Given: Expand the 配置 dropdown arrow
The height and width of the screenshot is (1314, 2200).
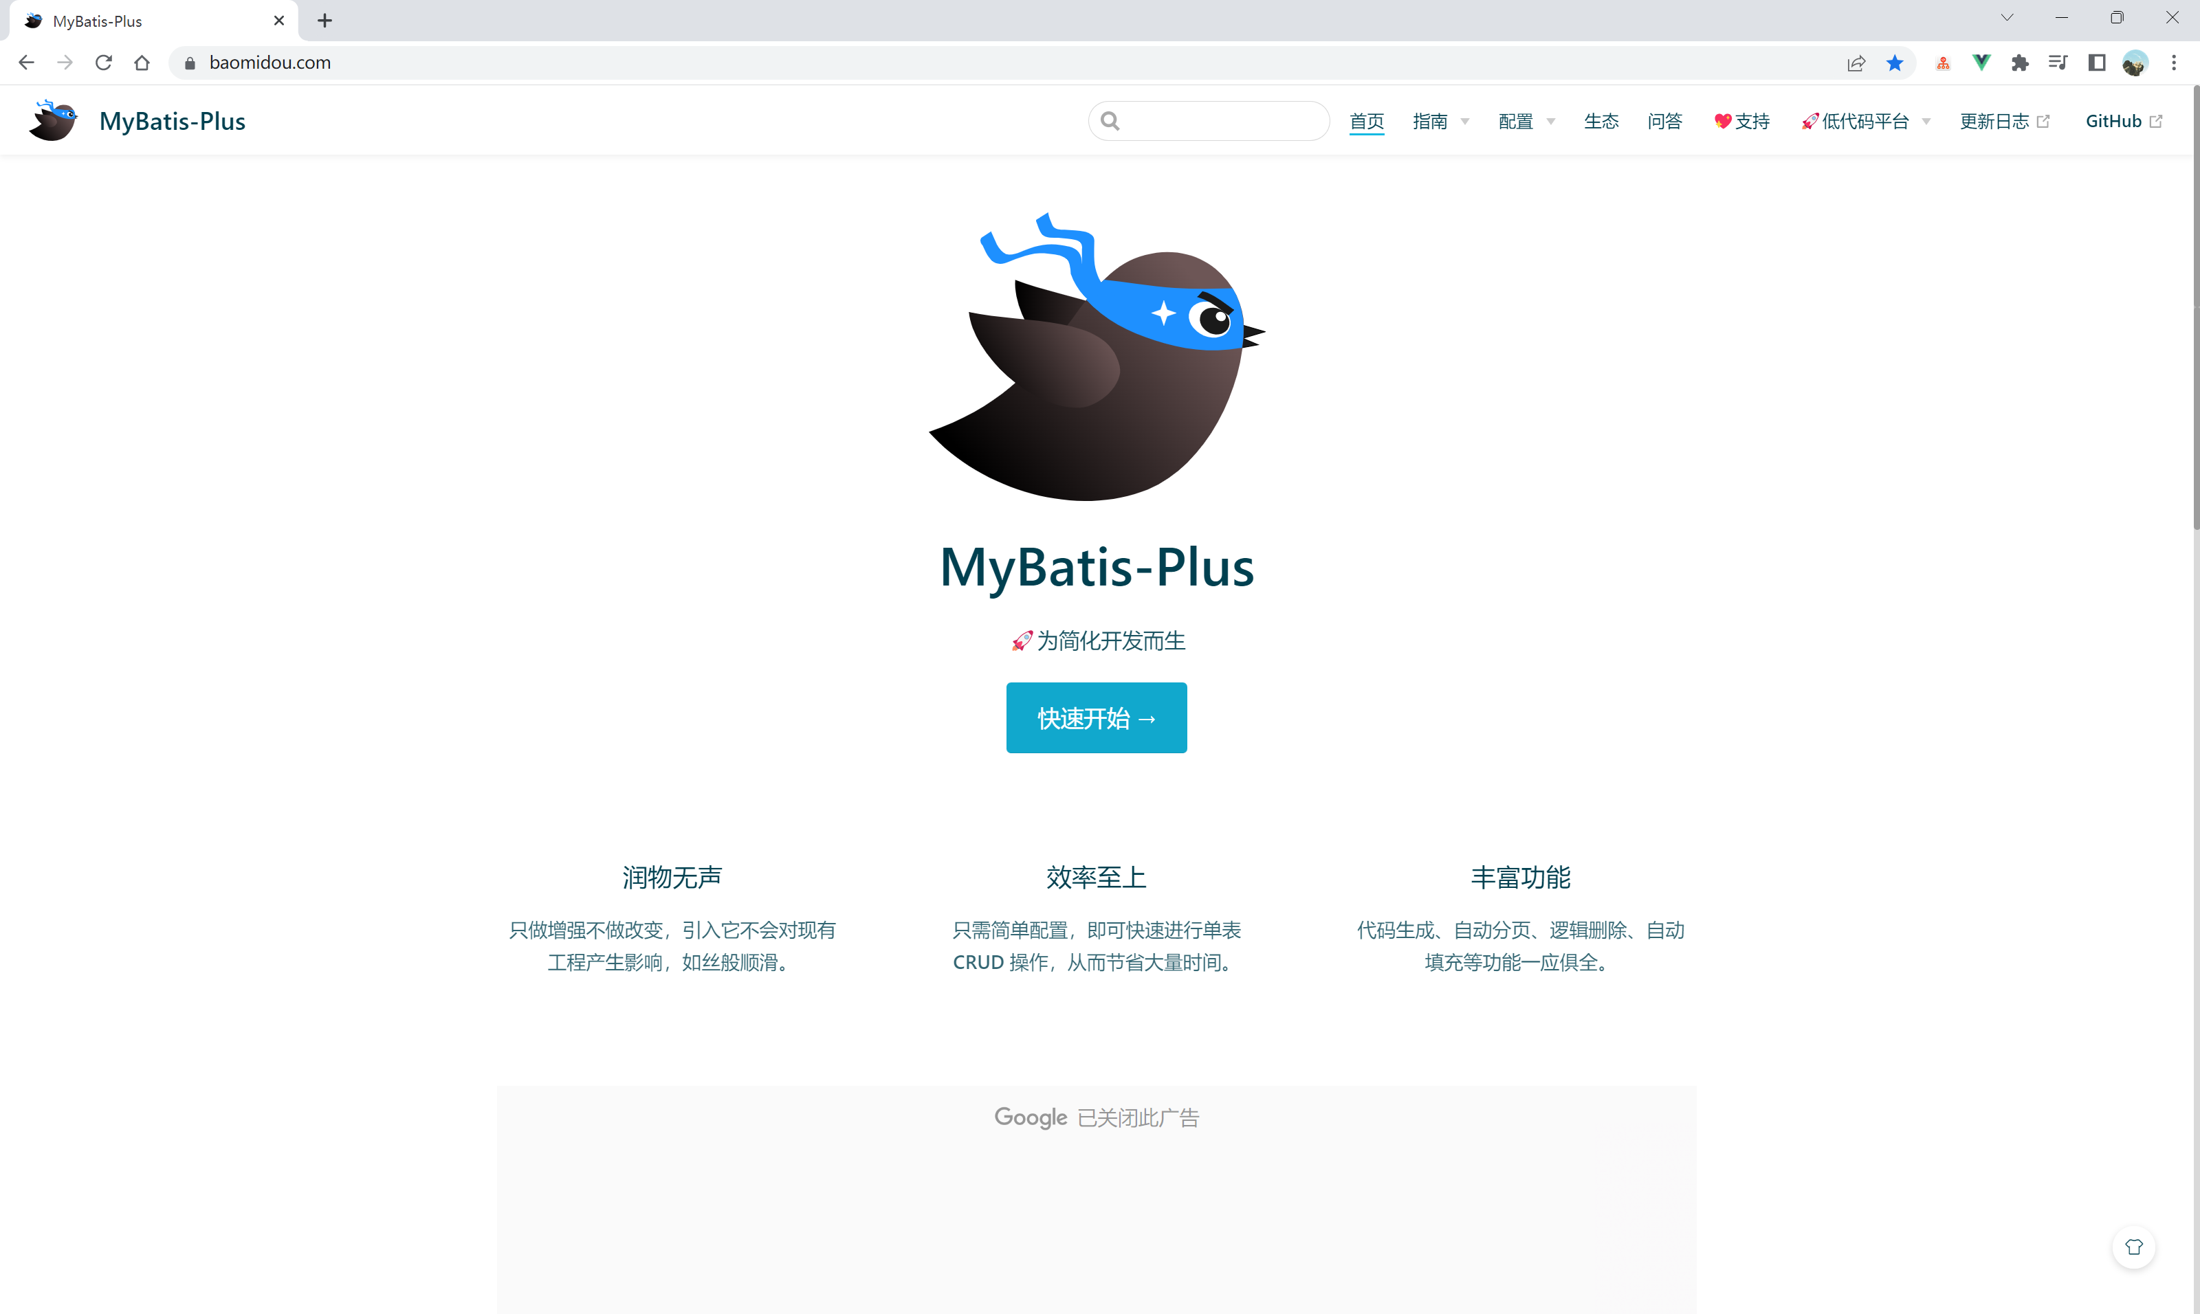Looking at the screenshot, I should pyautogui.click(x=1551, y=122).
